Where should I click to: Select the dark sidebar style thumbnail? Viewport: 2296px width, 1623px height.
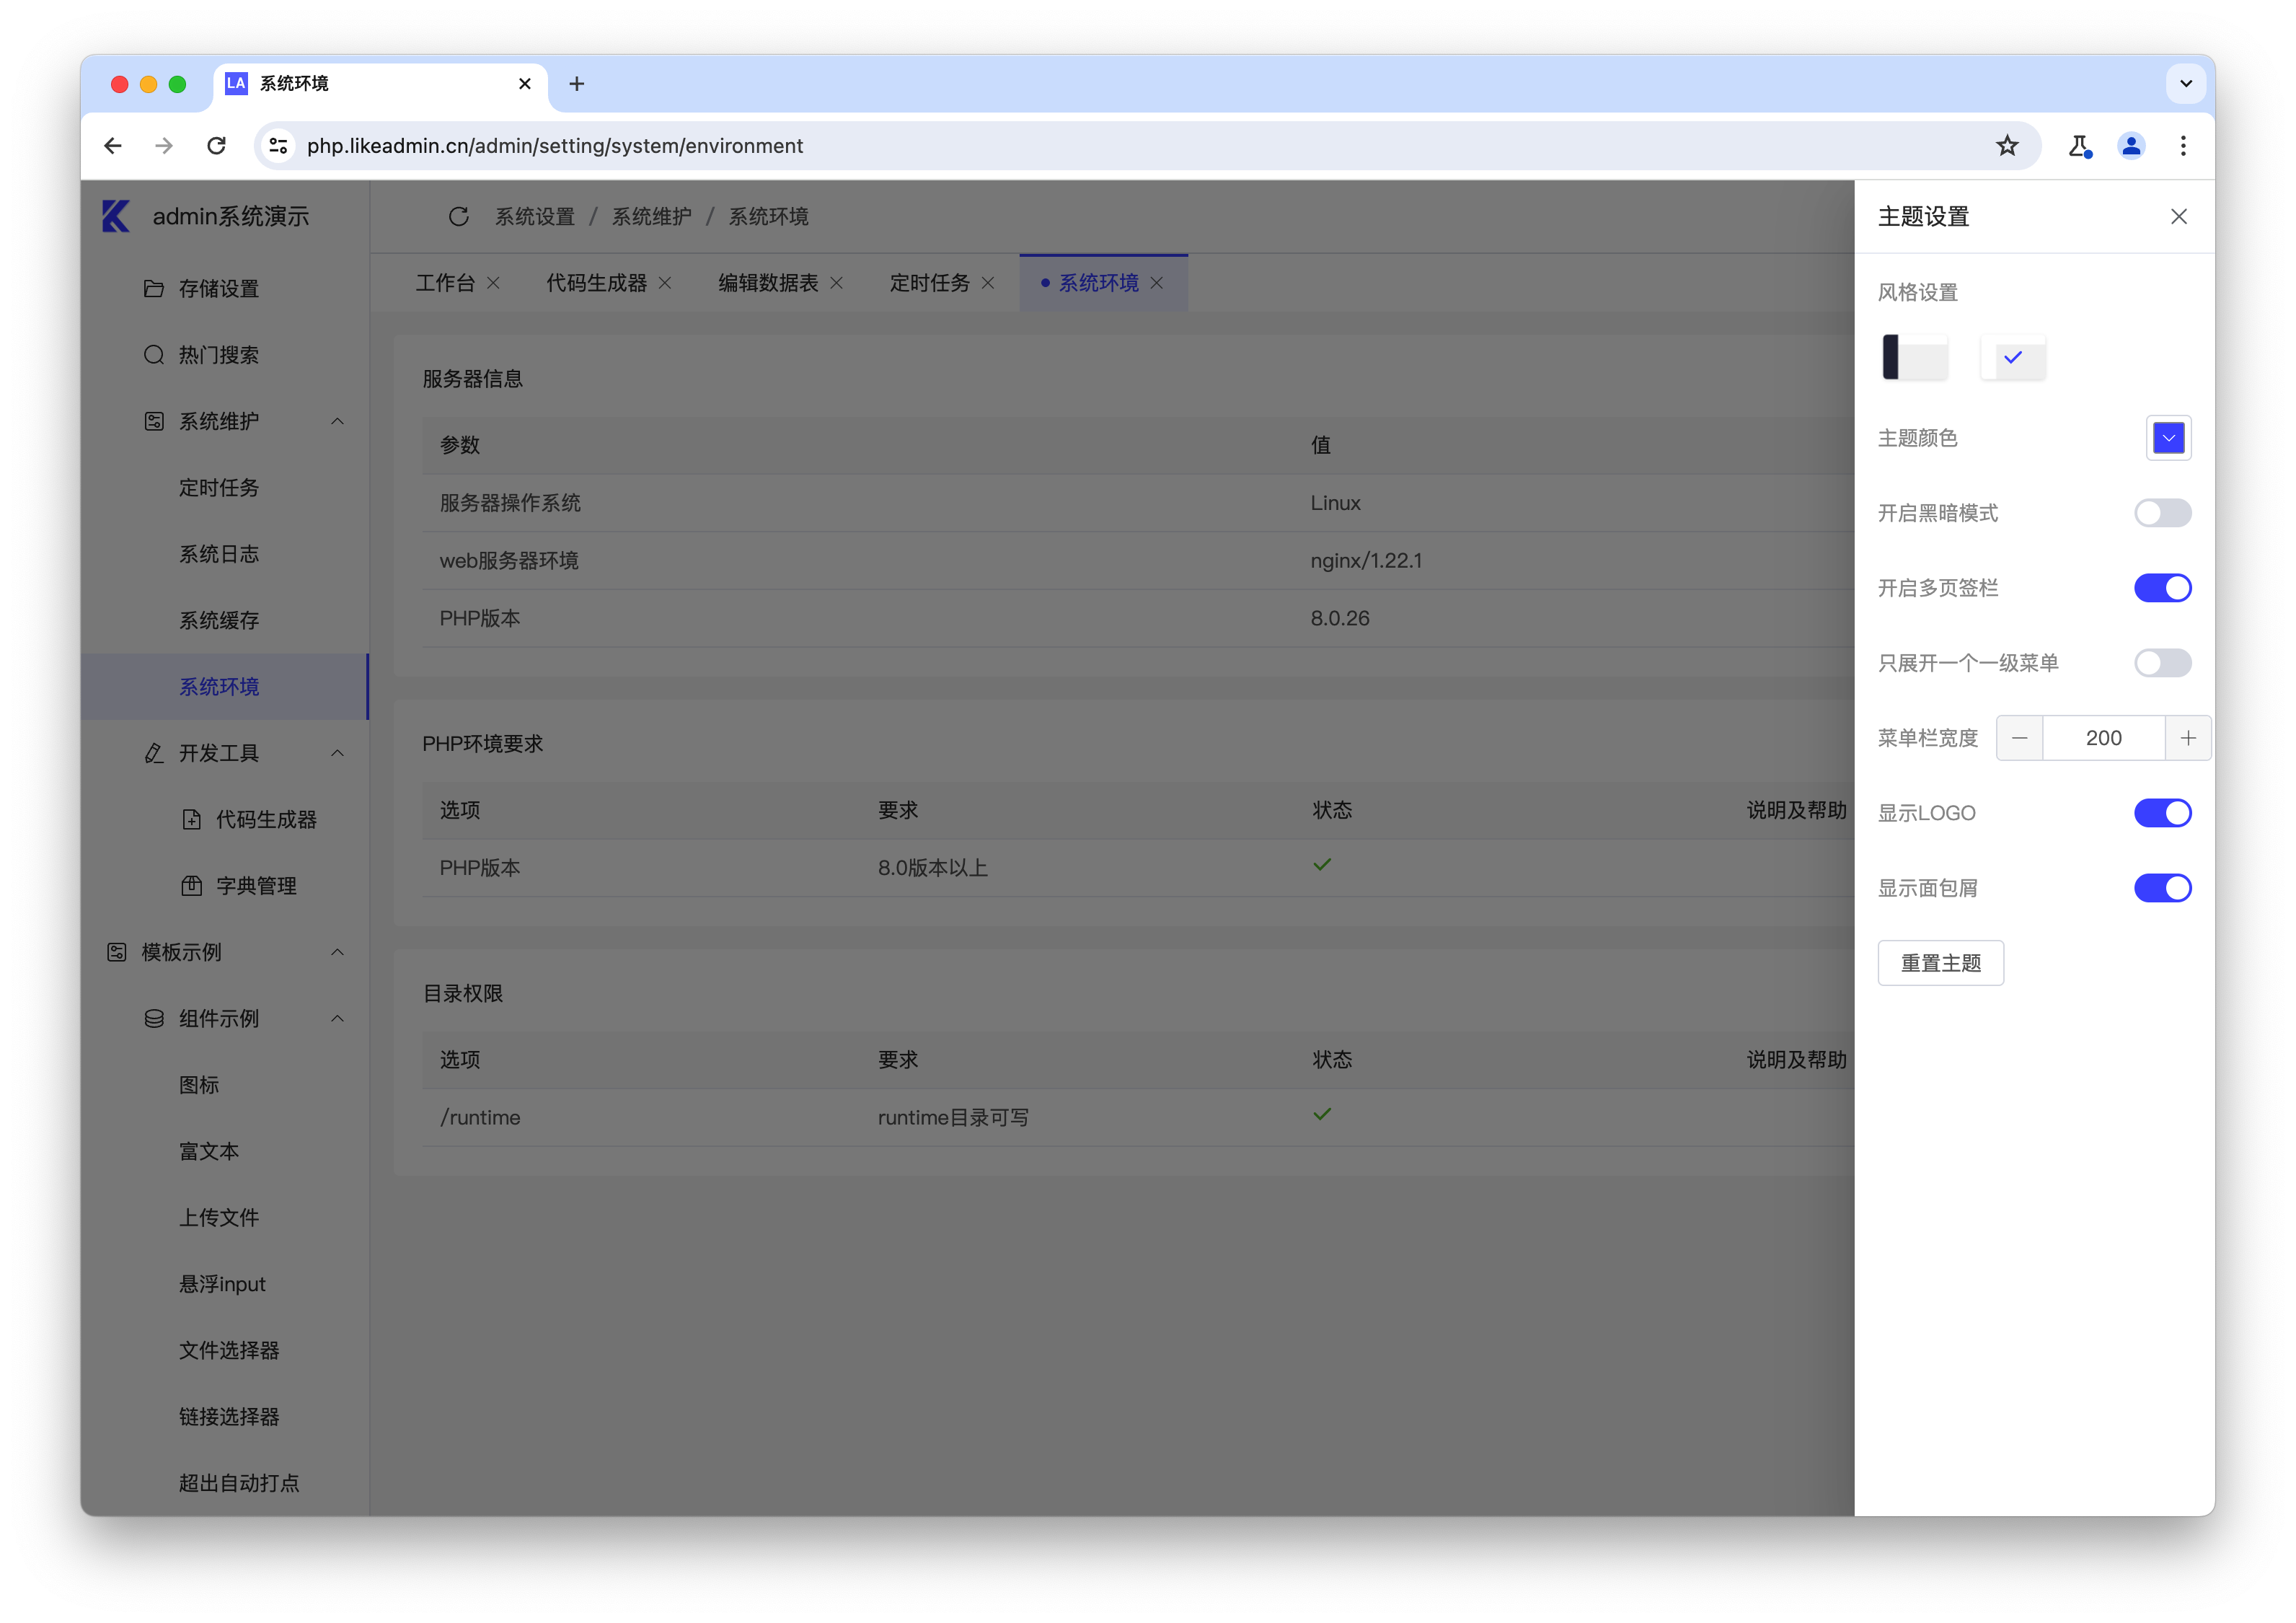point(1914,357)
